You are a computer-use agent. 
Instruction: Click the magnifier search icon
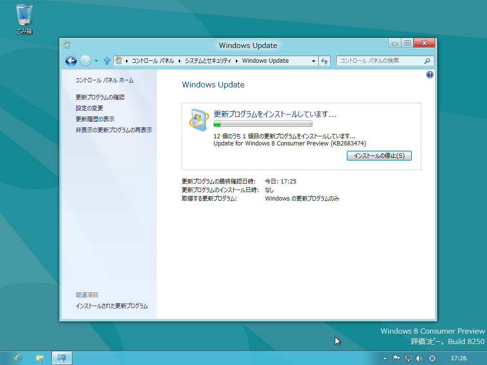[x=428, y=61]
